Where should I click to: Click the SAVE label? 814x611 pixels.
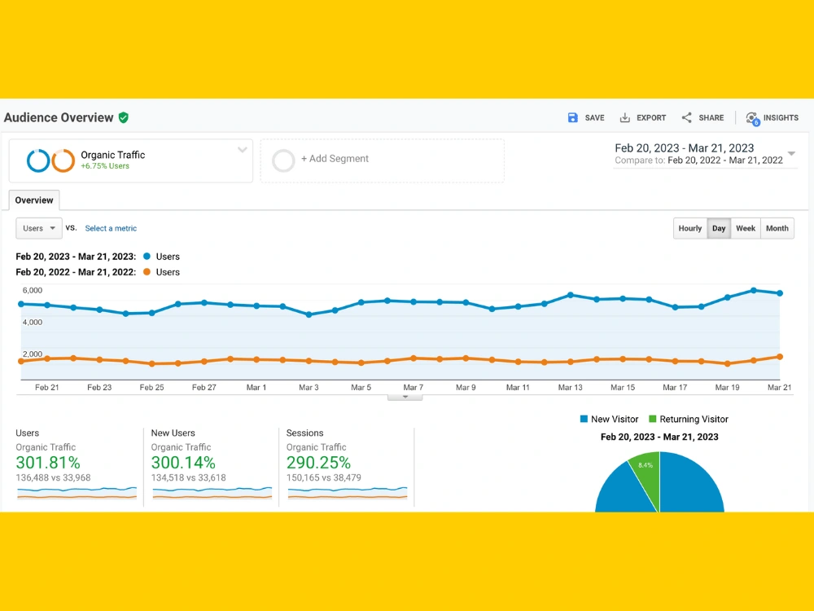594,118
